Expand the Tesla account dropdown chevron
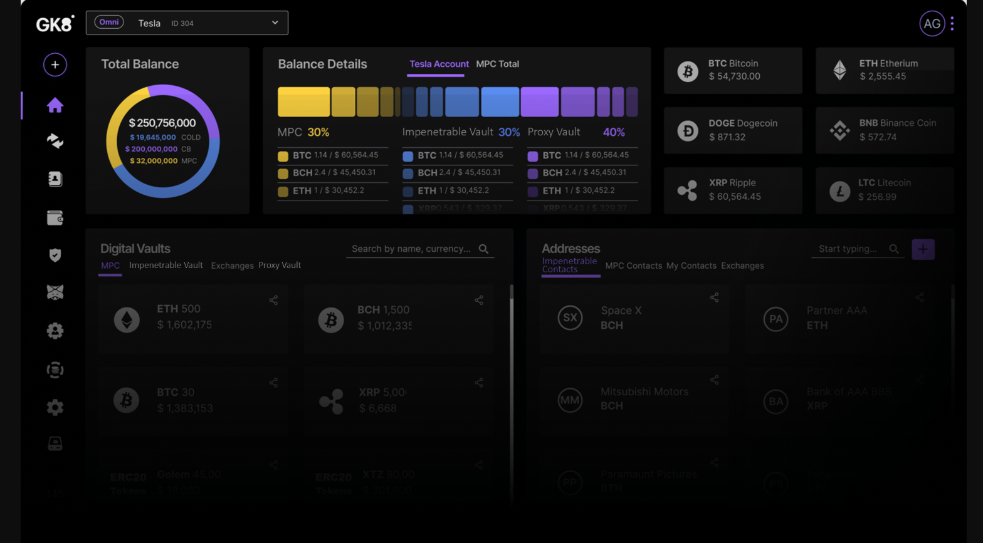 tap(275, 23)
